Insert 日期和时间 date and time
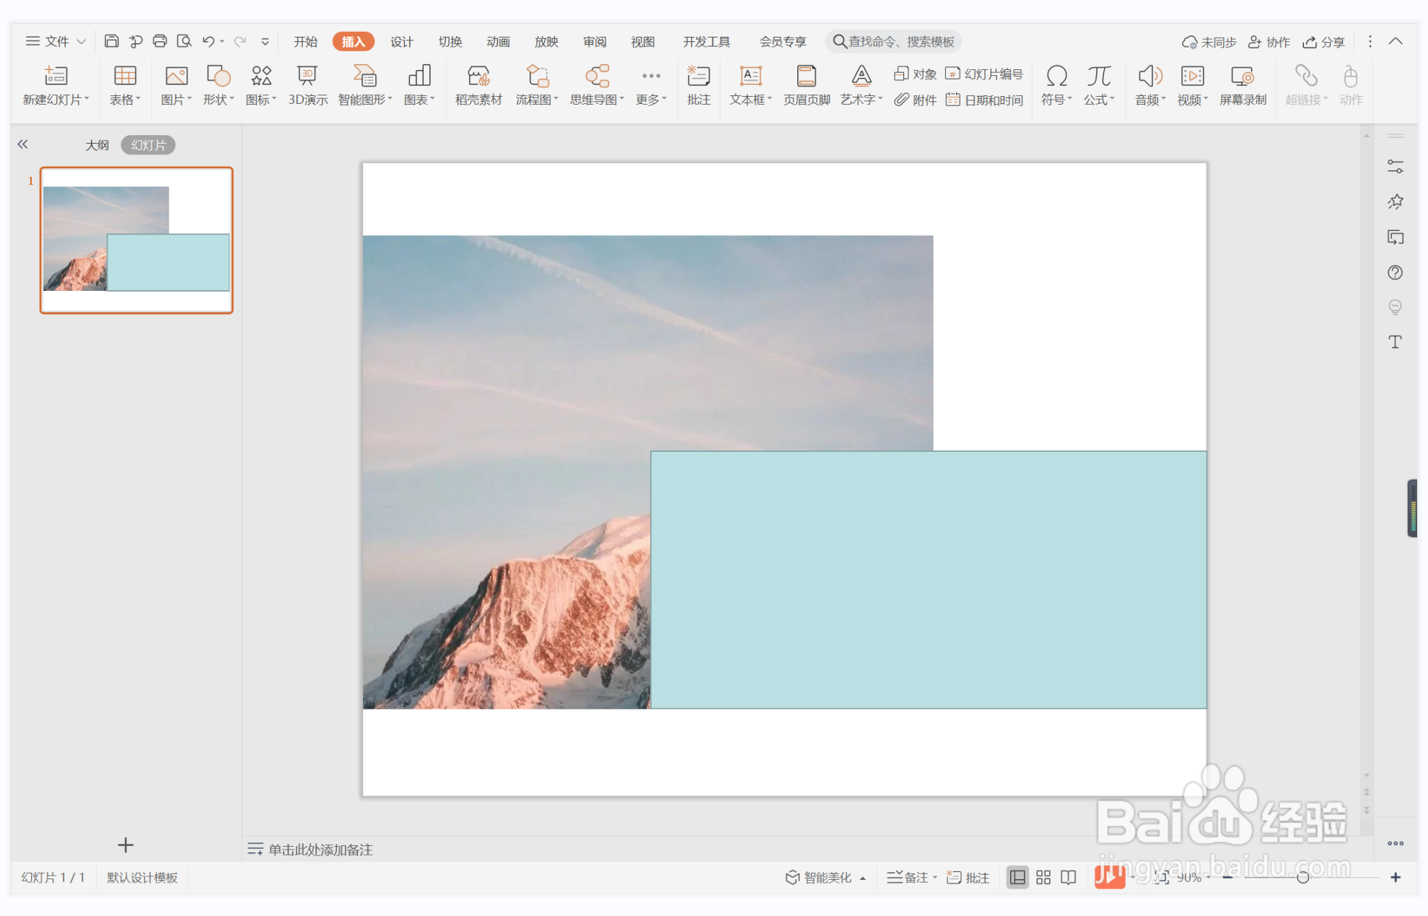The height and width of the screenshot is (916, 1428). pos(985,100)
